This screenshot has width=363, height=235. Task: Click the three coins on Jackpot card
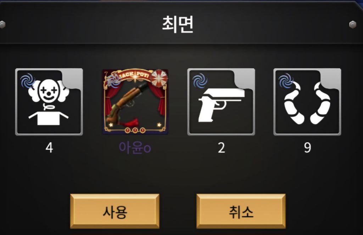click(x=135, y=130)
